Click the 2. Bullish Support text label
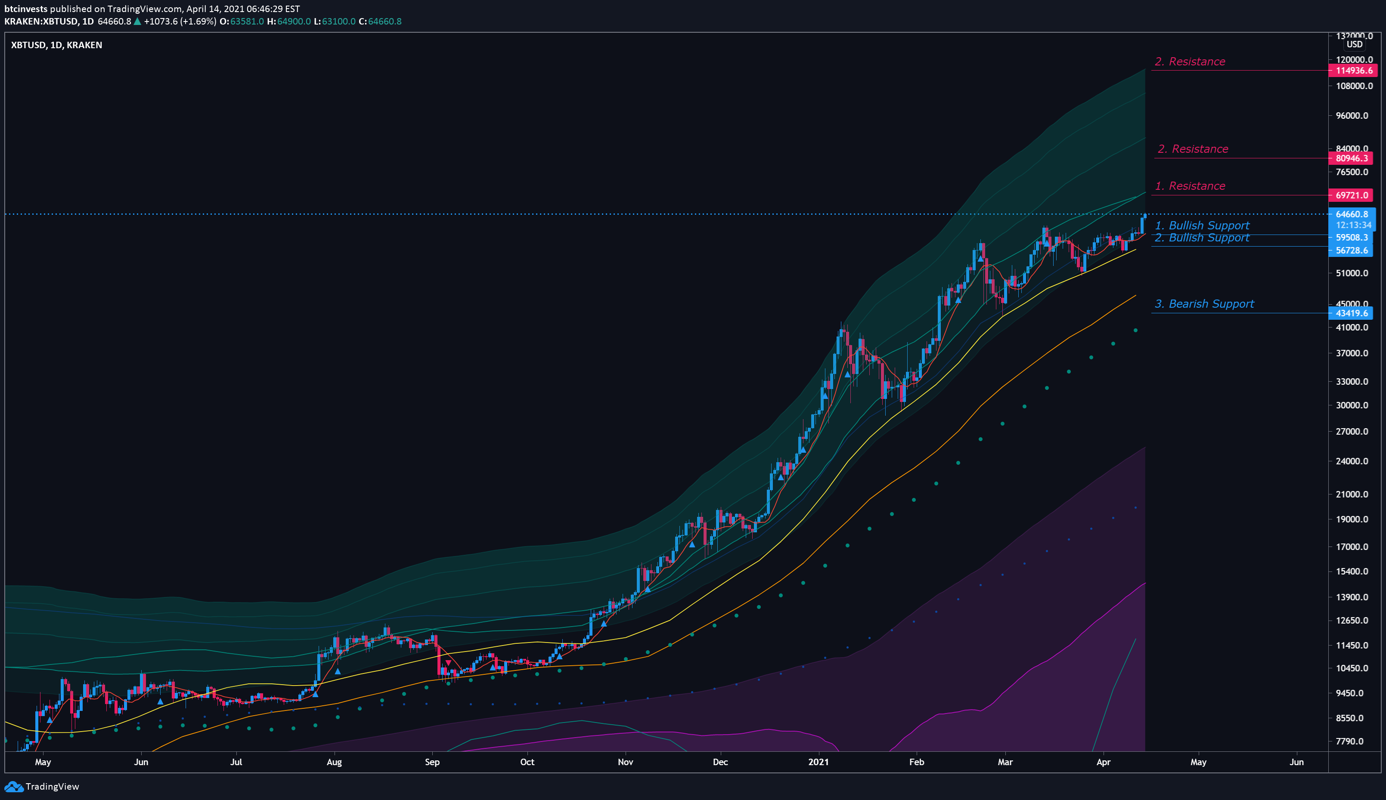Image resolution: width=1386 pixels, height=800 pixels. point(1202,238)
